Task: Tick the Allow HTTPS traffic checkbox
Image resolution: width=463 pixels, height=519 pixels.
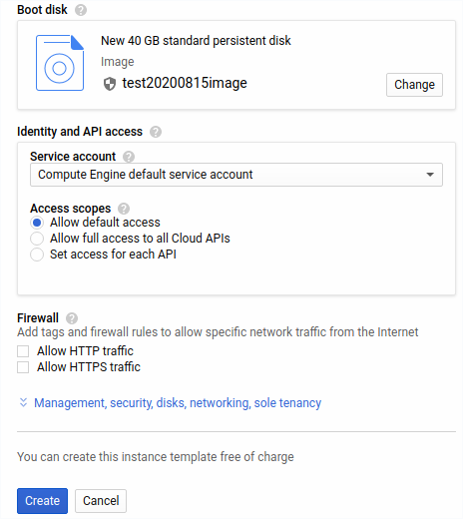Action: pos(23,367)
